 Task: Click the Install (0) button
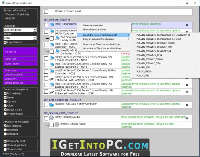click(20, 52)
